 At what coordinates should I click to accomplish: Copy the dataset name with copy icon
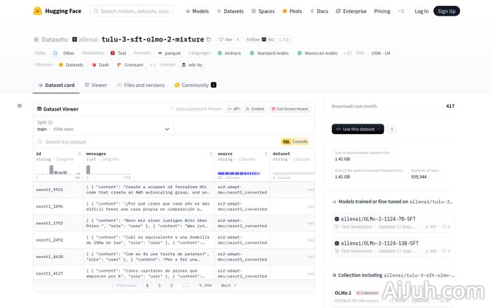click(x=209, y=39)
